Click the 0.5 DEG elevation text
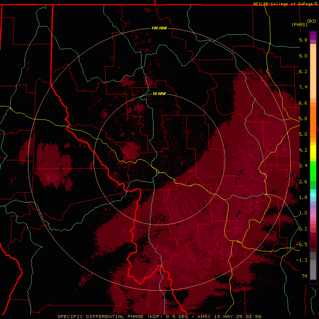The image size is (319, 319). 177,317
